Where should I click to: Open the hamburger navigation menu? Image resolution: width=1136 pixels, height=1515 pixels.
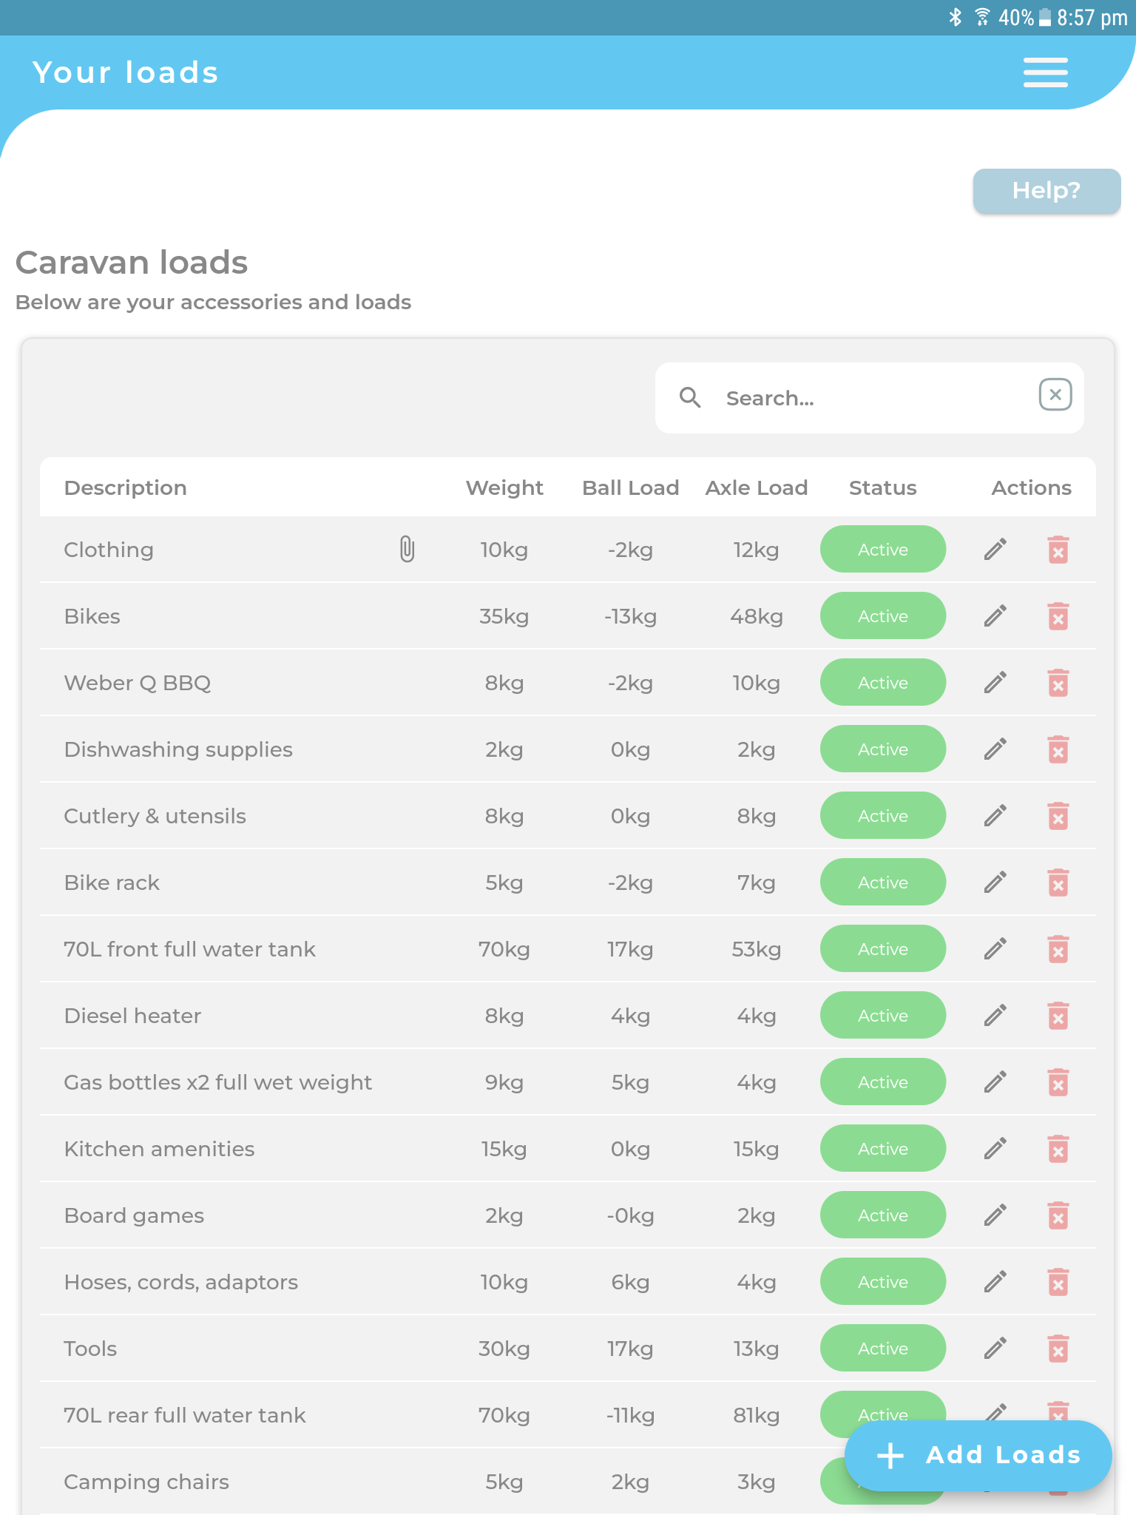(1045, 72)
